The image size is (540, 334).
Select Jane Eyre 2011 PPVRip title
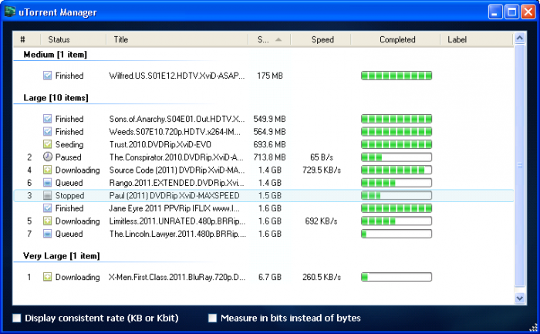[x=174, y=208]
